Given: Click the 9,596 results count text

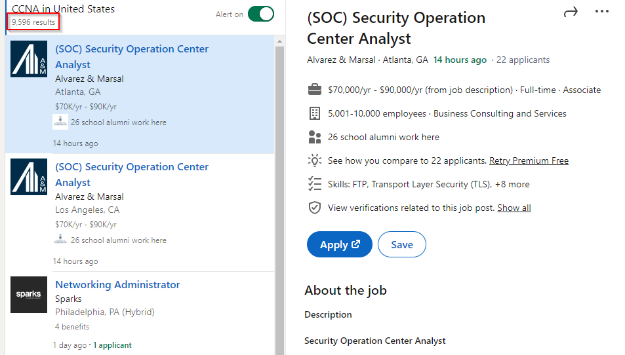Looking at the screenshot, I should click(x=33, y=22).
